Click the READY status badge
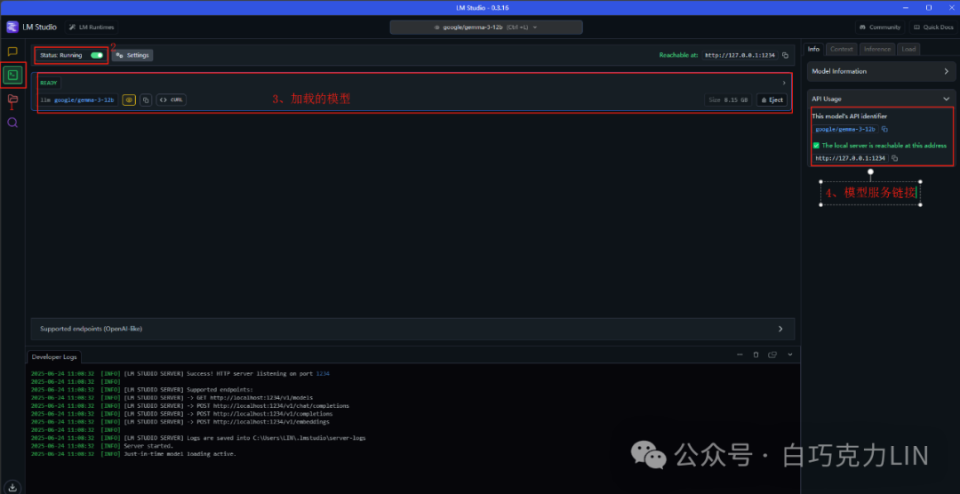This screenshot has height=494, width=960. pos(48,83)
